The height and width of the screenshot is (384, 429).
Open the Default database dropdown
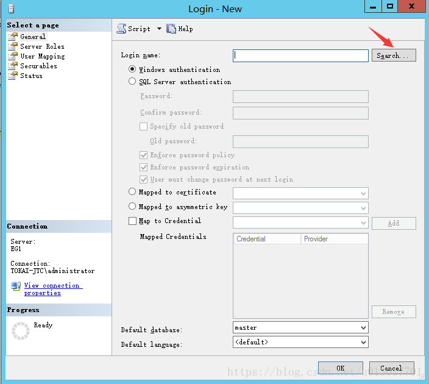(363, 327)
